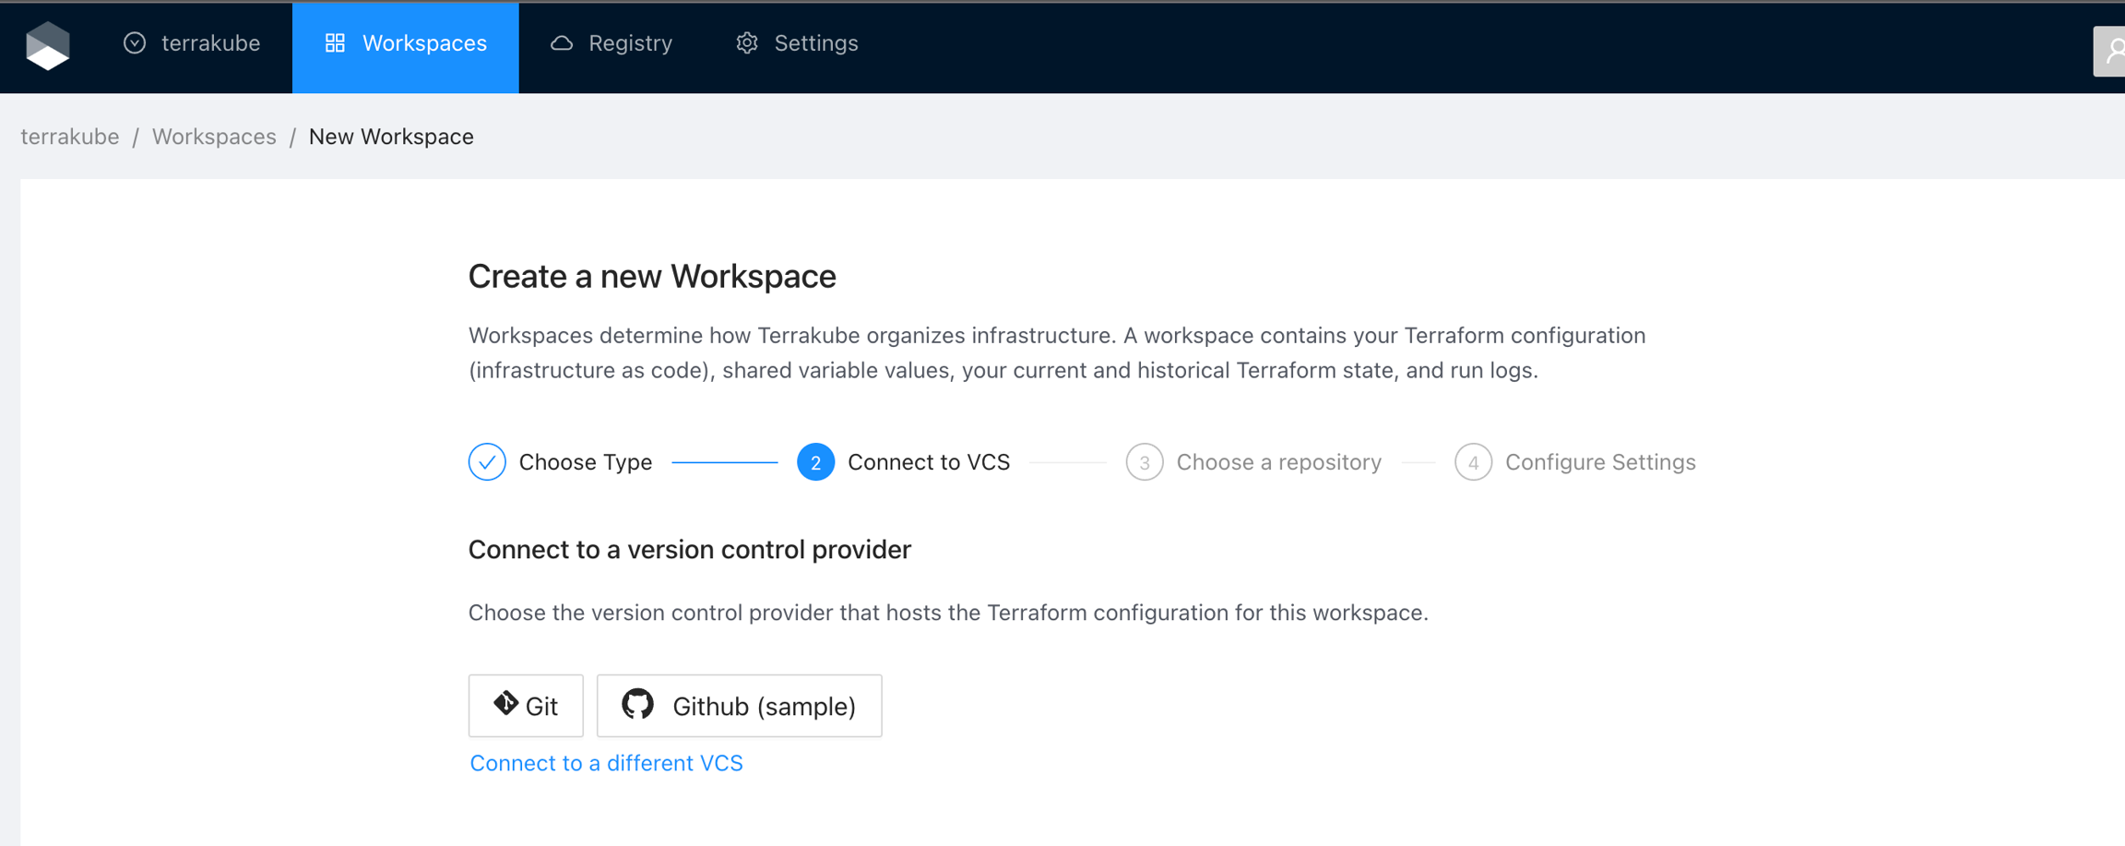Open the terrakube organization dropdown
This screenshot has height=846, width=2125.
pyautogui.click(x=192, y=43)
